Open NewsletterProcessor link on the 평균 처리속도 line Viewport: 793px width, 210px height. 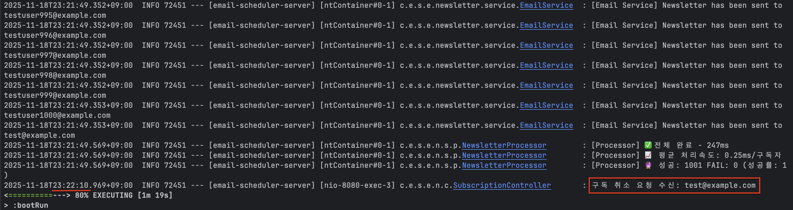(x=504, y=156)
